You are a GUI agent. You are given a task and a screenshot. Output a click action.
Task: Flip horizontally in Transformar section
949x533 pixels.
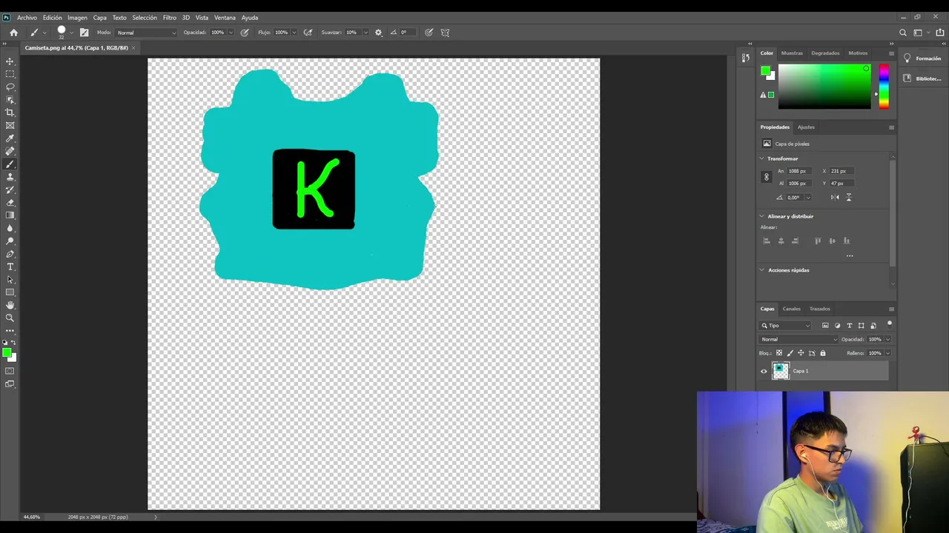(x=835, y=197)
